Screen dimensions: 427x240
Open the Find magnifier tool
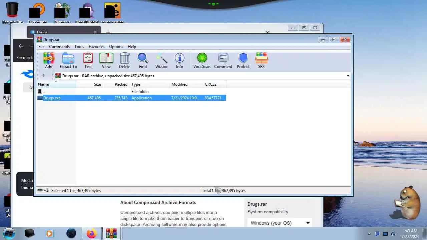click(143, 61)
